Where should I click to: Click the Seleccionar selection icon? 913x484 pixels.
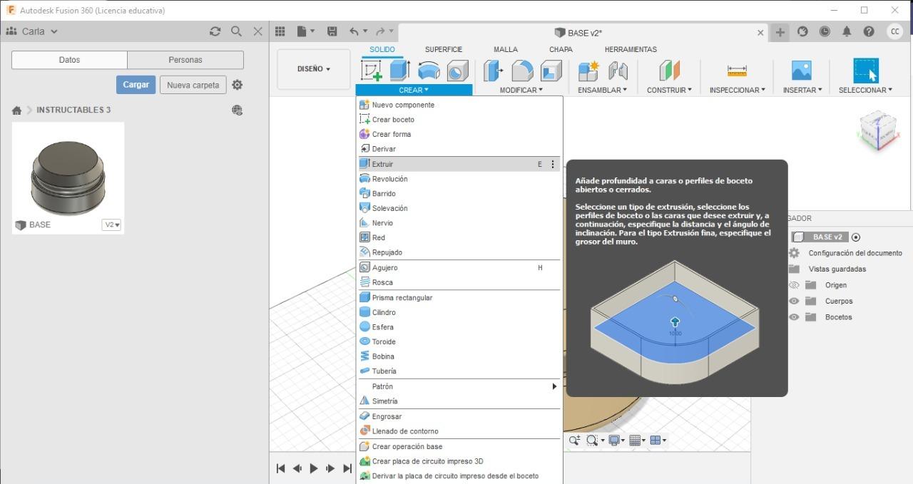coord(866,71)
